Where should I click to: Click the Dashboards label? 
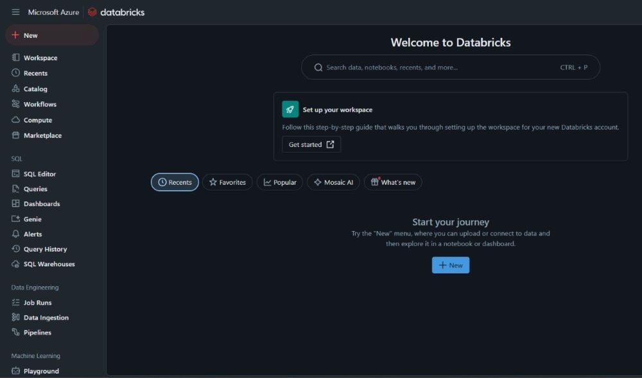(42, 203)
